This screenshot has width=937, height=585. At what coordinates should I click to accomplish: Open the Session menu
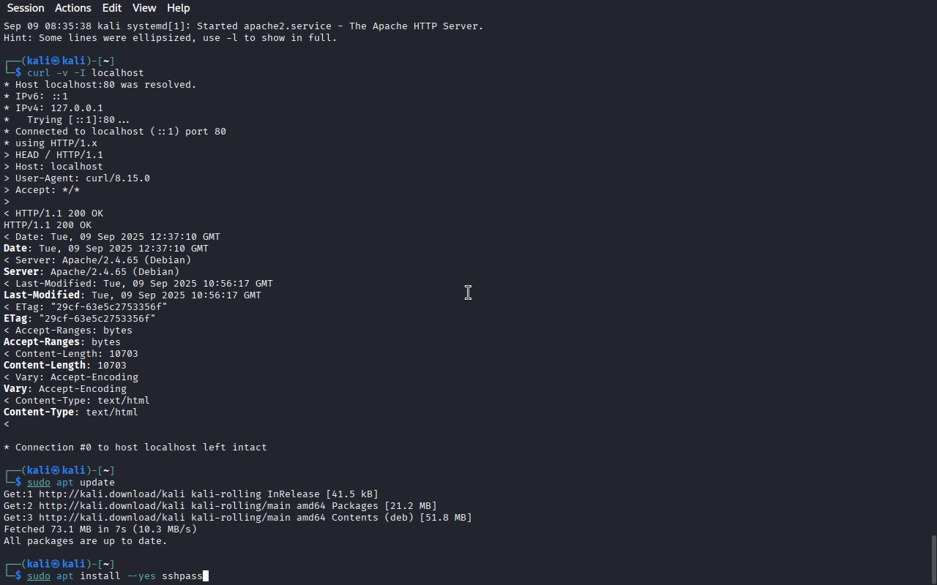[x=26, y=8]
